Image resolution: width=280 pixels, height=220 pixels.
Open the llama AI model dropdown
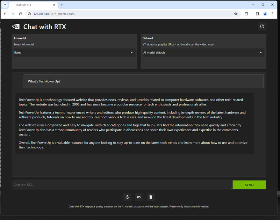74,52
